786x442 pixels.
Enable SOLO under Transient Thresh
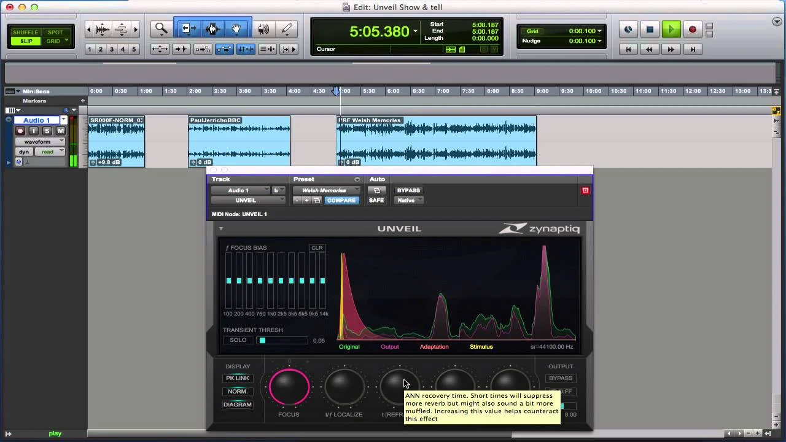coord(238,339)
